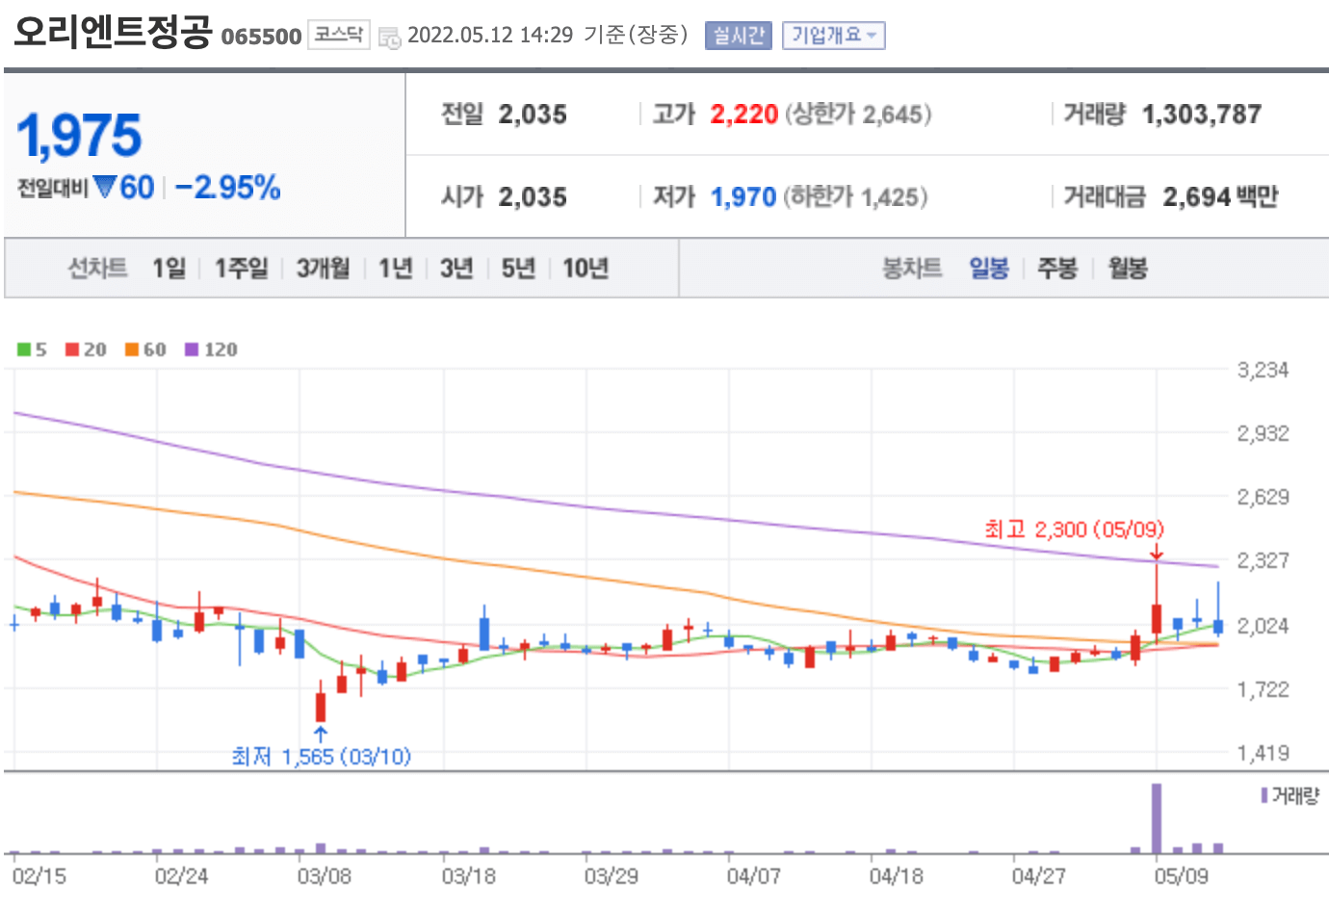1329x903 pixels.
Task: Click the 03/08 date axis label
Action: 325,876
